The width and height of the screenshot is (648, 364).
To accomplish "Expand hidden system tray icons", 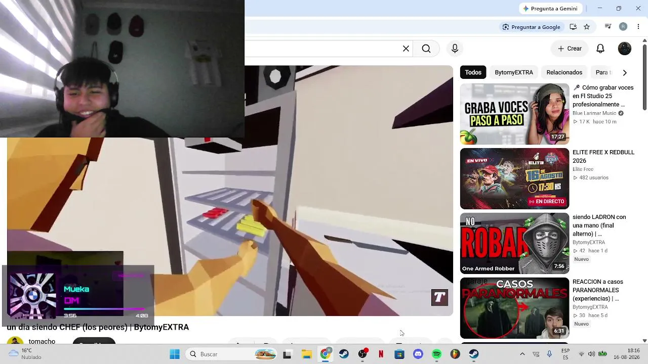I will (522, 354).
